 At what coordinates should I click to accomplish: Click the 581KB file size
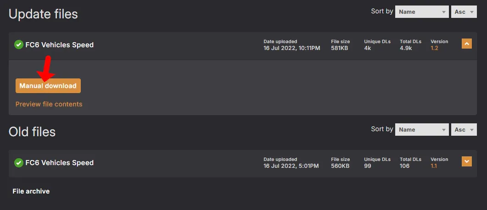coord(340,48)
